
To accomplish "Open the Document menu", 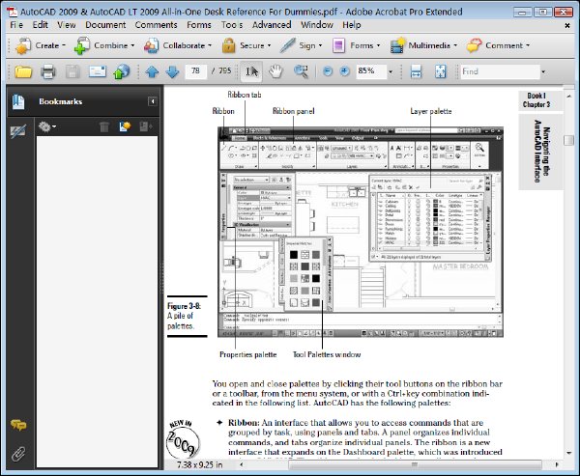I will click(105, 25).
